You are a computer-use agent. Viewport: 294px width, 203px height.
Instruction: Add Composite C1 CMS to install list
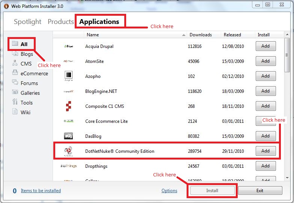(x=266, y=106)
